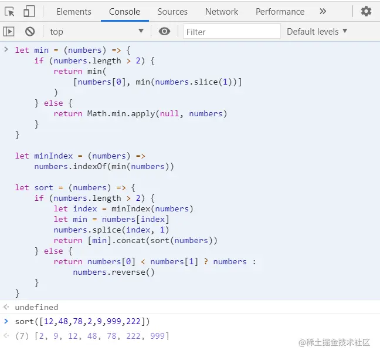
Task: Click 'numbers.indexOf(min(numbers))' line
Action: point(104,167)
